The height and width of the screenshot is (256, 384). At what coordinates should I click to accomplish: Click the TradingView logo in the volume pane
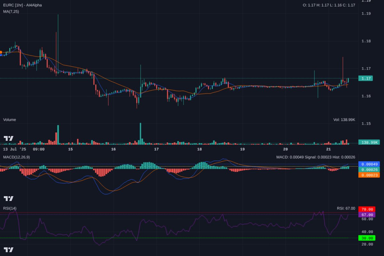point(9,139)
